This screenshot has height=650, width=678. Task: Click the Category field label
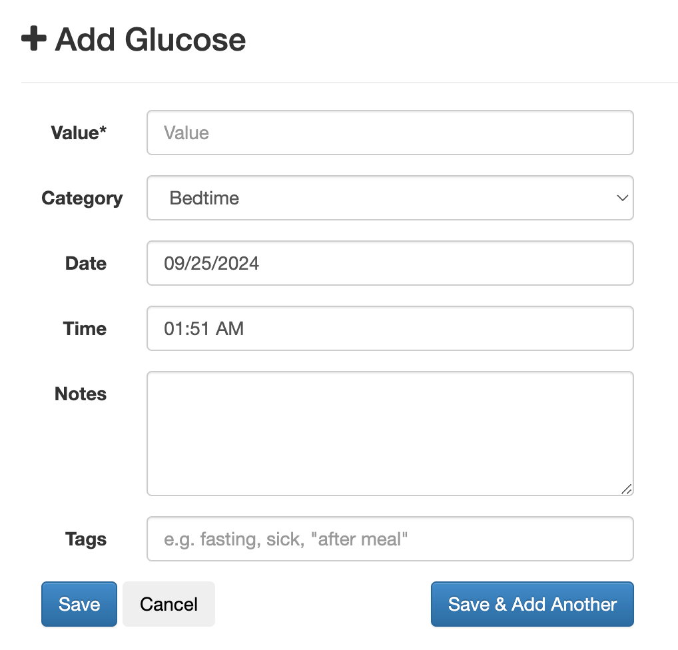pos(82,198)
